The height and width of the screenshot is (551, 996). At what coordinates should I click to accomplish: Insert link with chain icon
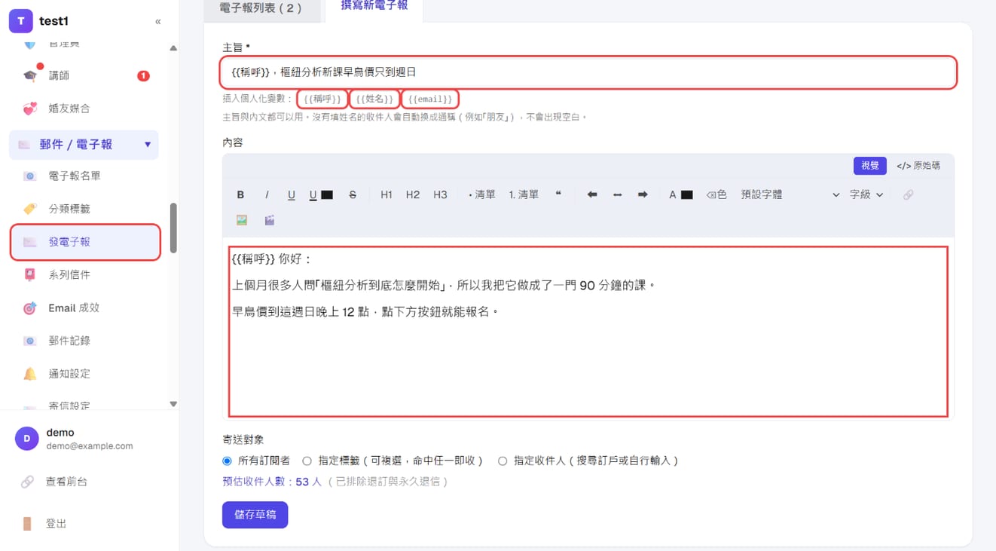tap(908, 194)
